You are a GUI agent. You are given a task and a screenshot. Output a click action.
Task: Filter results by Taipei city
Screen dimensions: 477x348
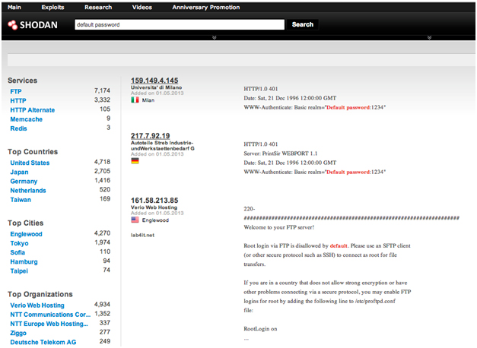[19, 270]
